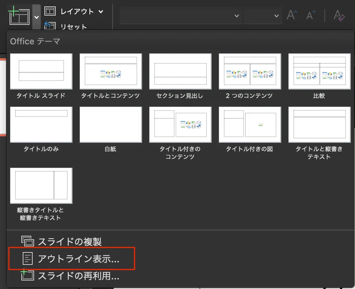Click the リセット text label

pos(74,27)
